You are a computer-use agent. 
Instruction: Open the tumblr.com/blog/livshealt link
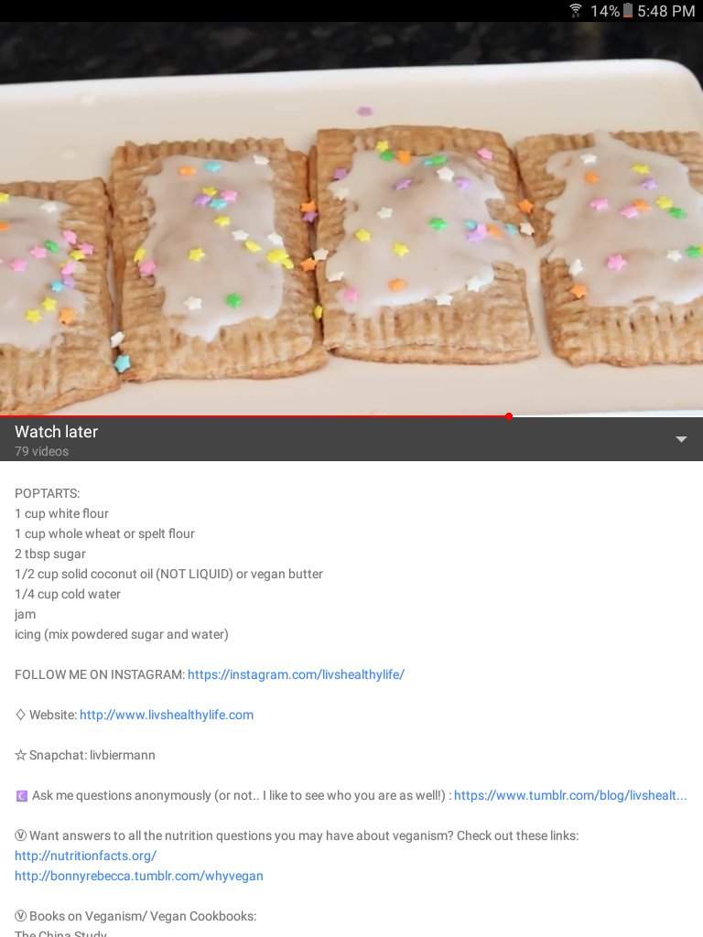coord(570,795)
